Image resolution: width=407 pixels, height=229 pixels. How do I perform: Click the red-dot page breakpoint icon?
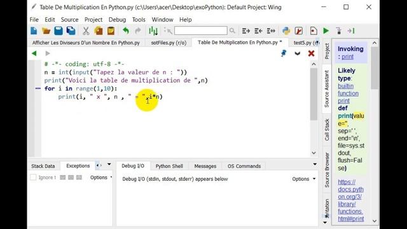(314, 31)
